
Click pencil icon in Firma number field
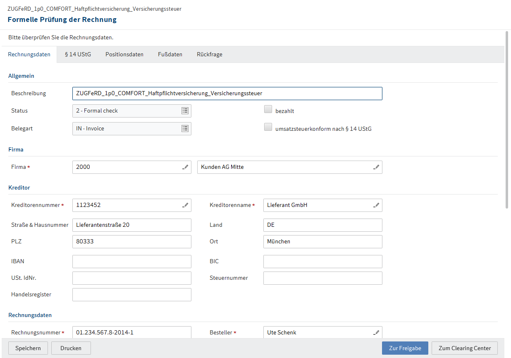click(185, 167)
